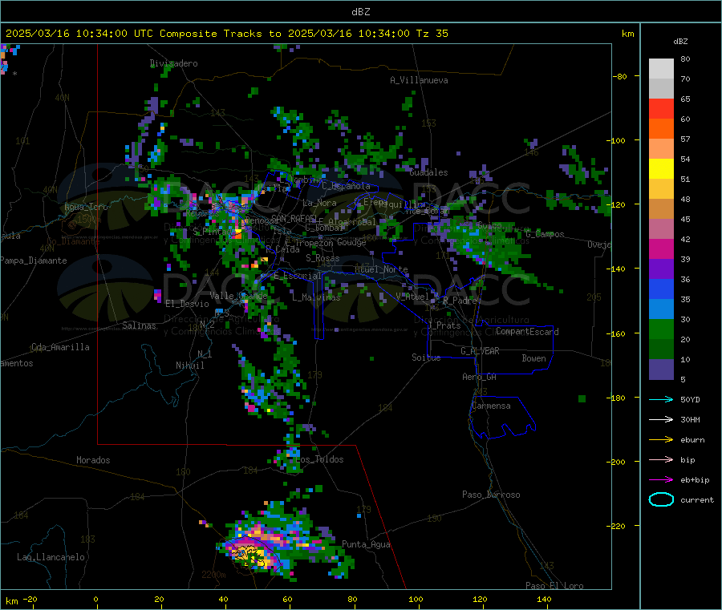This screenshot has height=610, width=722.
Task: Click the 'S_Rosas' map label
Action: tap(322, 258)
